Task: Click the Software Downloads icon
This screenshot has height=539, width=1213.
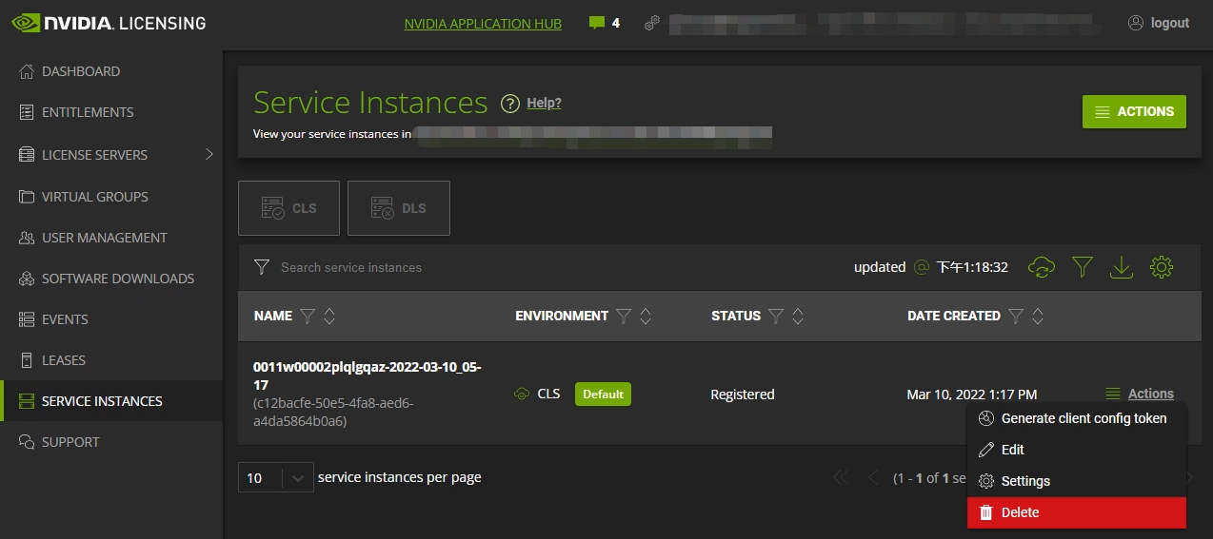Action: point(27,279)
